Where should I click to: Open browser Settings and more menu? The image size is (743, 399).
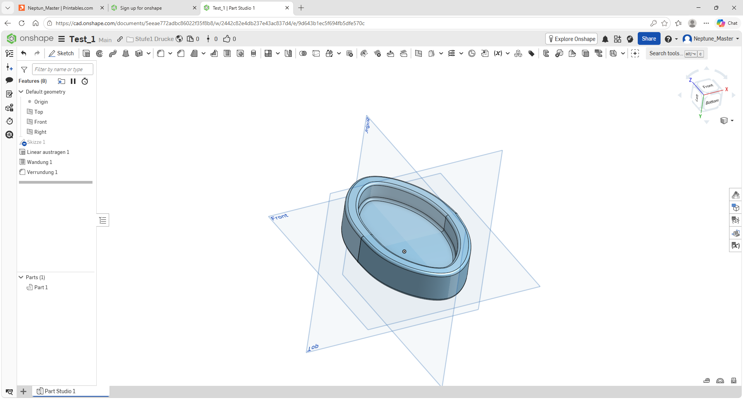pos(706,23)
